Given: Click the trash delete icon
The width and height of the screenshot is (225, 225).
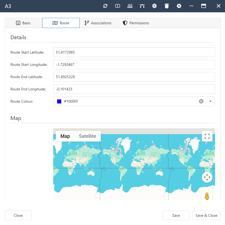Looking at the screenshot, I should click(167, 6).
